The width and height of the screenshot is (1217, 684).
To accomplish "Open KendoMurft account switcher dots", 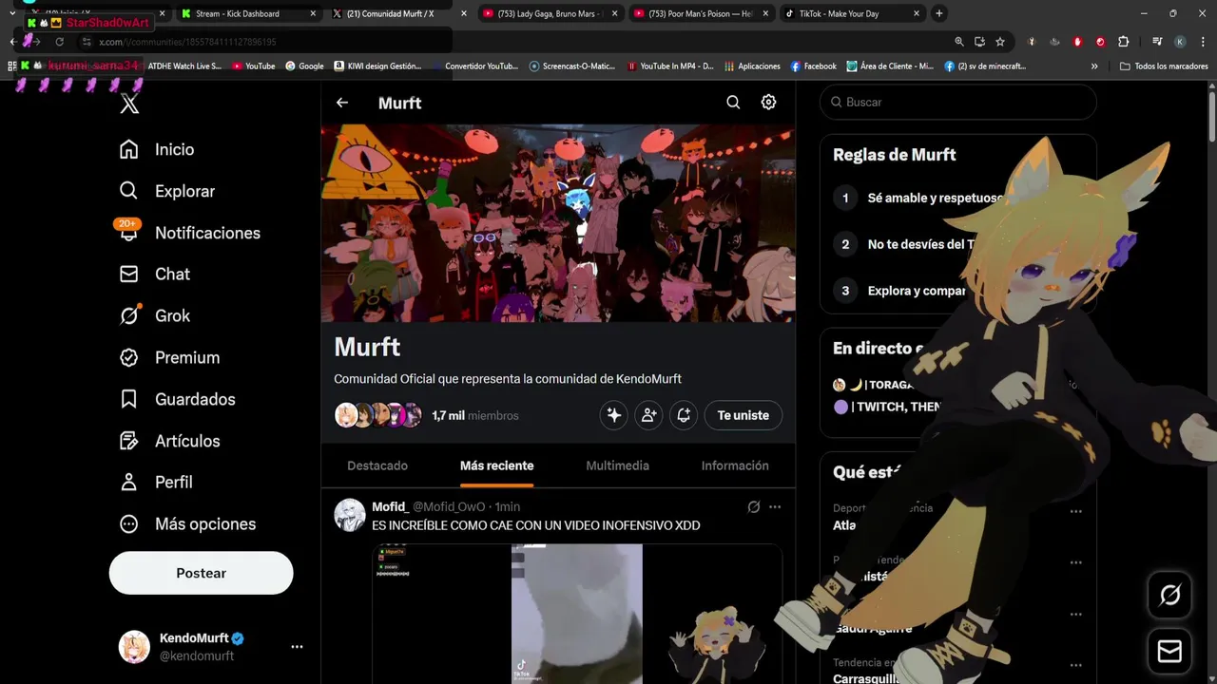I will pyautogui.click(x=297, y=647).
